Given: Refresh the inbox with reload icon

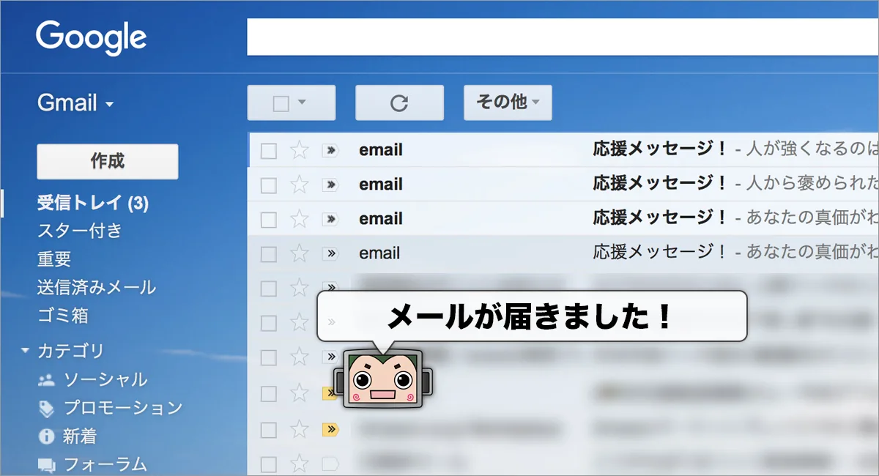Looking at the screenshot, I should (x=399, y=103).
